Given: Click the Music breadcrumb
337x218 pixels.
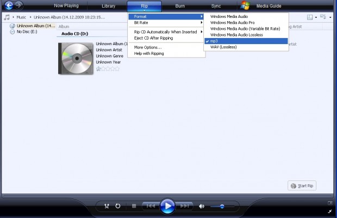Looking at the screenshot, I should (21, 17).
